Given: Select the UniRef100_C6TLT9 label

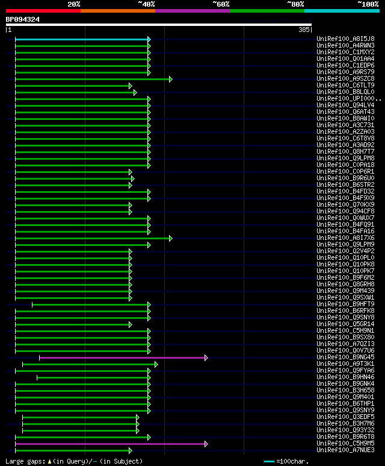Looking at the screenshot, I should pos(345,85).
